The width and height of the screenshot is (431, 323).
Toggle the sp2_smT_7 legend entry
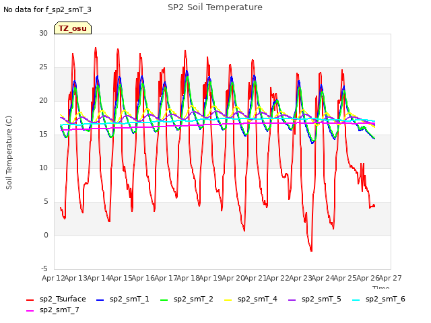[x=53, y=310]
